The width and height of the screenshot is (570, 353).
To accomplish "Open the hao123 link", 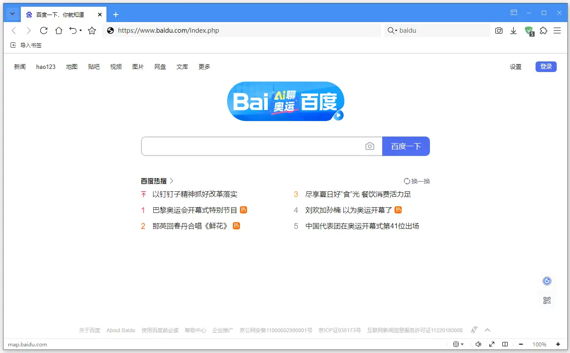I will coord(46,67).
